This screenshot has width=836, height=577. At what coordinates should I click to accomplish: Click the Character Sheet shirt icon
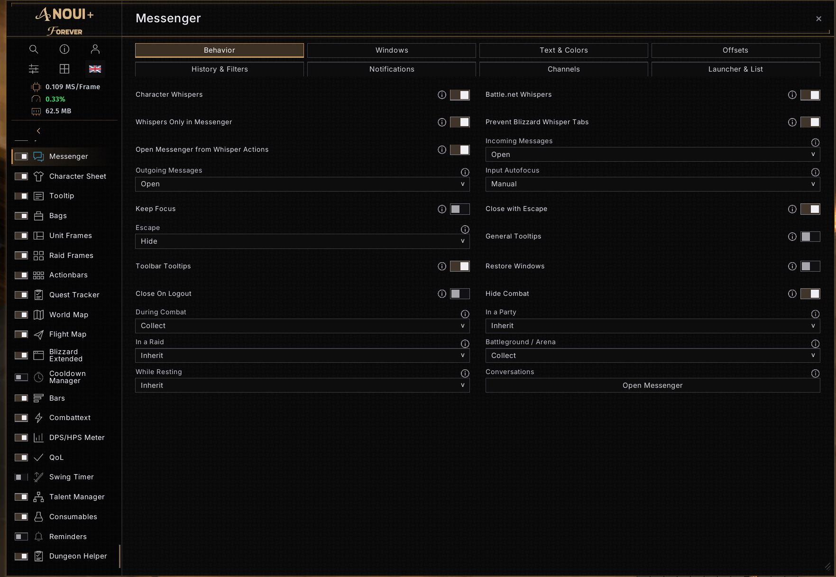[39, 176]
